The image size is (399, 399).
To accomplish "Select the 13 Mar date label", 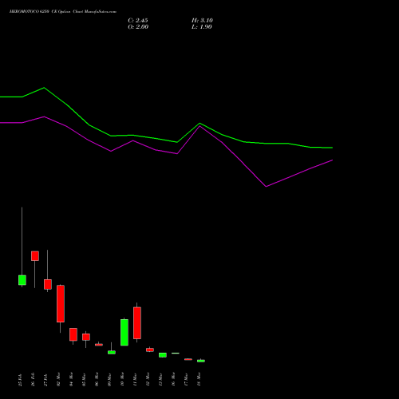I will [x=161, y=379].
